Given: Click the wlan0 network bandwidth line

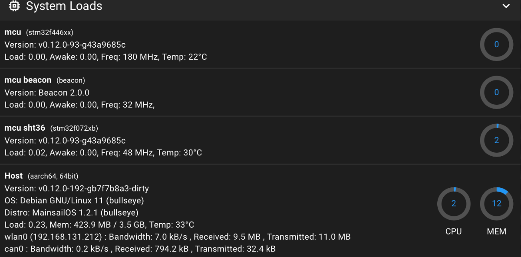Looking at the screenshot, I should [x=178, y=237].
